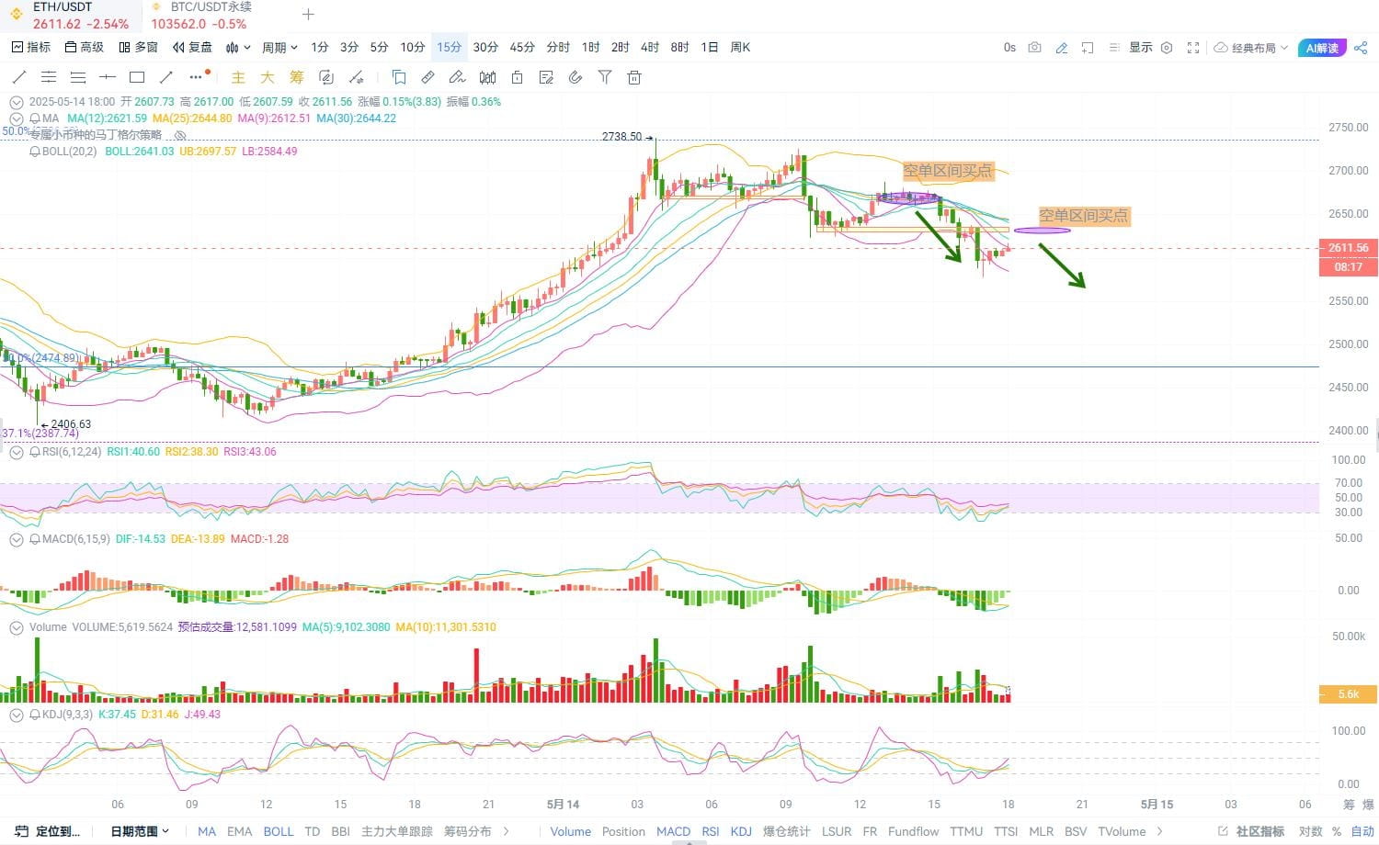Screen dimensions: 1379x845
Task: Open the 指标 indicators menu
Action: click(x=31, y=48)
